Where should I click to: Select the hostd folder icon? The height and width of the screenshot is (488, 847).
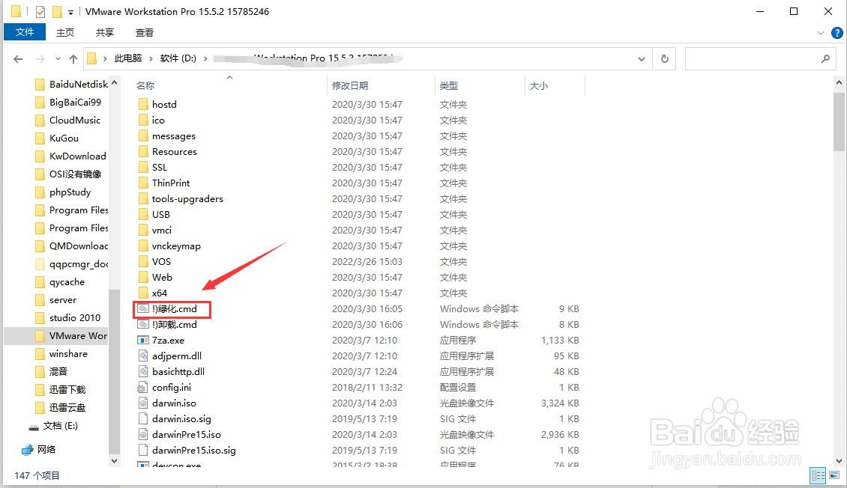pyautogui.click(x=143, y=104)
